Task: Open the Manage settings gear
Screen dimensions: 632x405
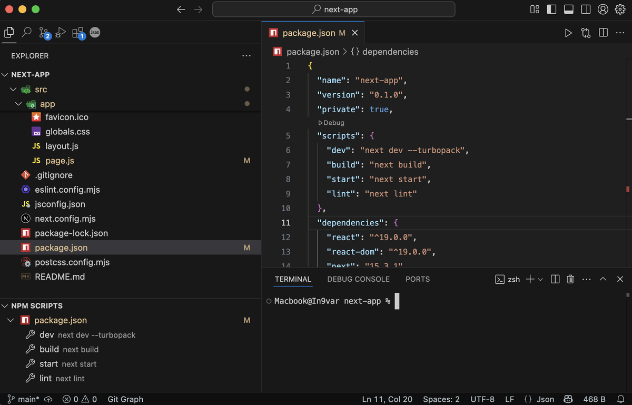Action: [x=620, y=9]
